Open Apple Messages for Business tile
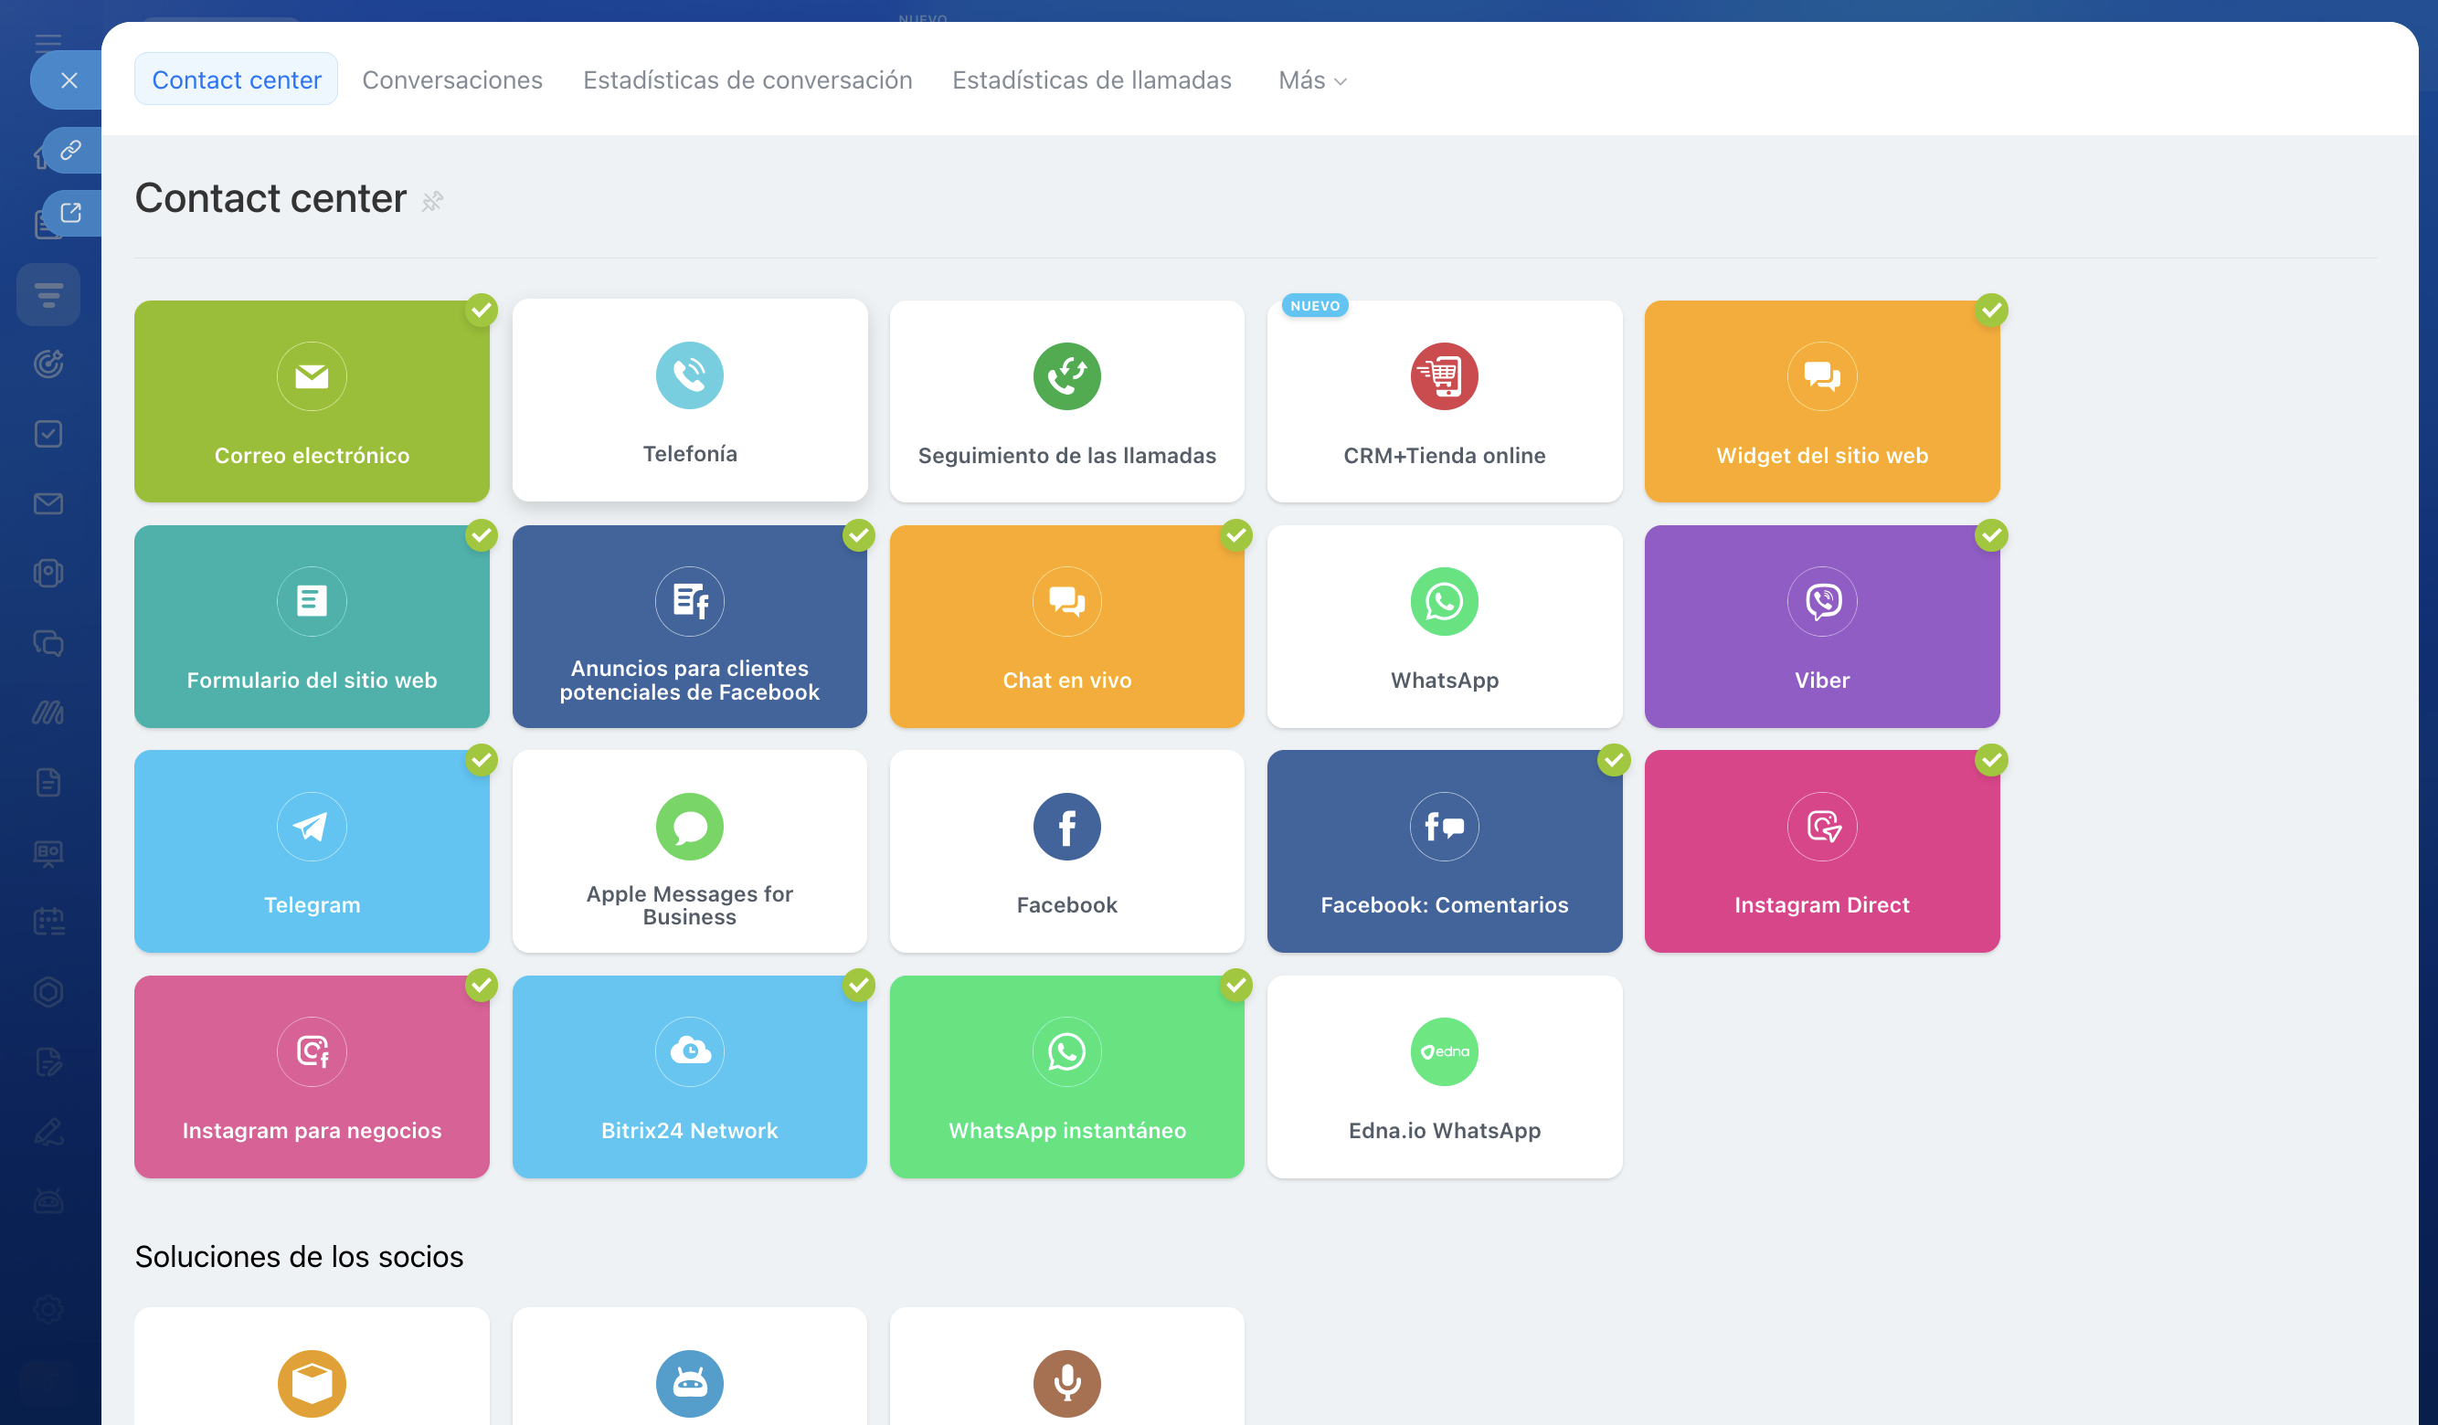 click(689, 850)
